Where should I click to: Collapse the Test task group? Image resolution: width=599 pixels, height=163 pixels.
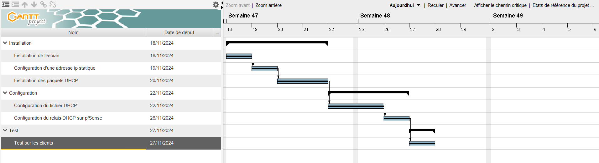[x=5, y=130]
